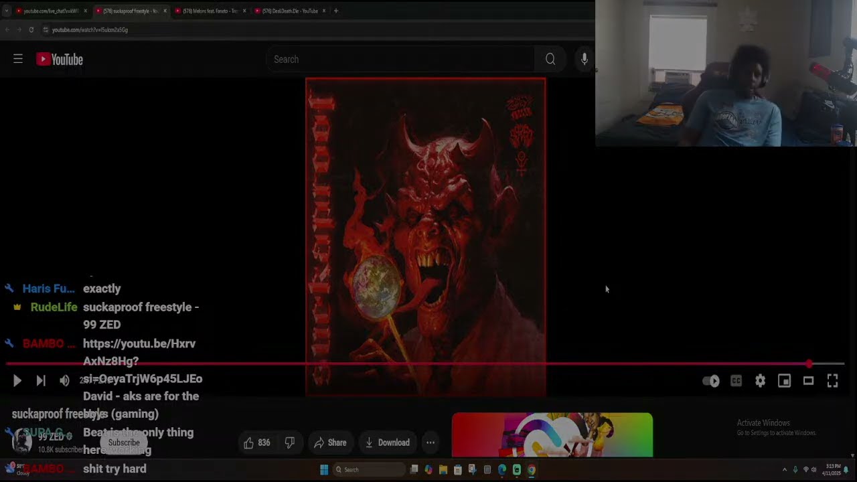
Task: Click the address bar URL
Action: [90, 29]
